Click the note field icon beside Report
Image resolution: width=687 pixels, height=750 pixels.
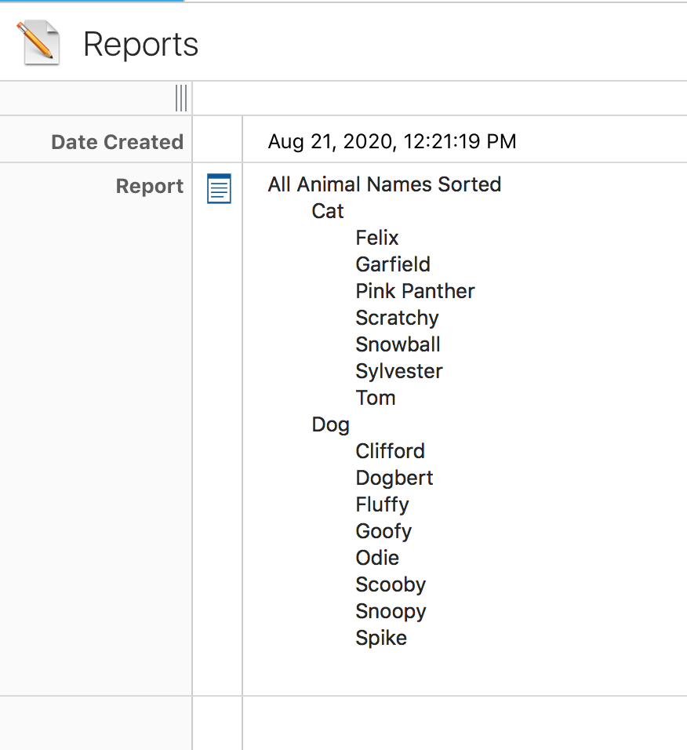click(x=219, y=189)
